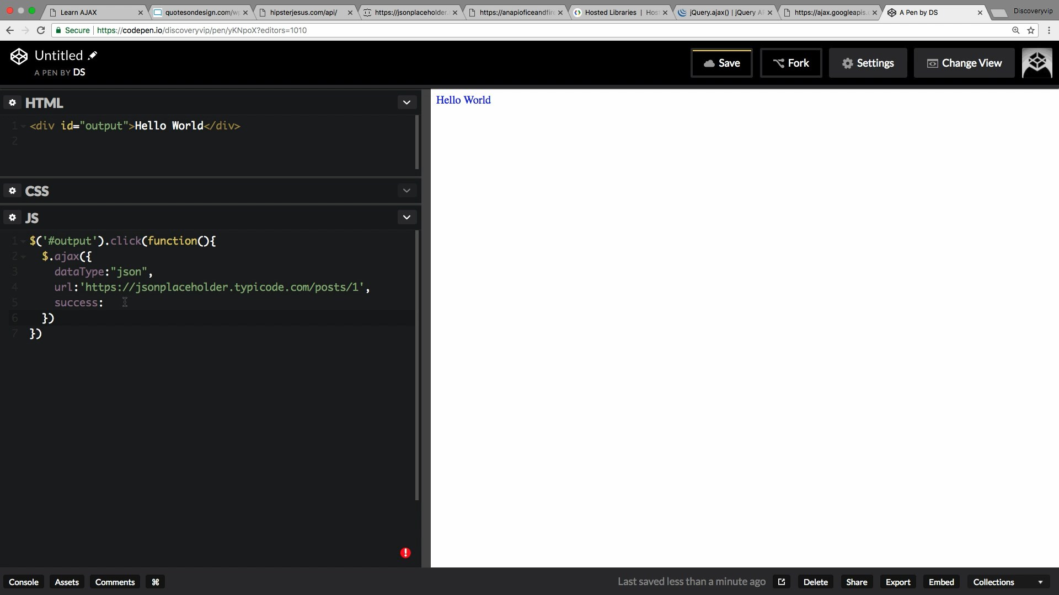Switch to Hosted Libraries browser tab
Viewport: 1059px width, 595px height.
click(x=619, y=12)
